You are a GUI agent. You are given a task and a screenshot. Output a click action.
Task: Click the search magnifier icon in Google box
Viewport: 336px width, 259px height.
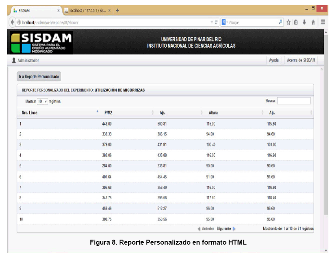pos(281,22)
